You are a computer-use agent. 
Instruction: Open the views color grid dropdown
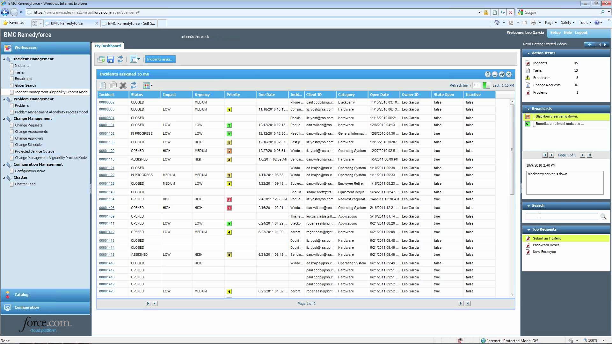pos(148,85)
